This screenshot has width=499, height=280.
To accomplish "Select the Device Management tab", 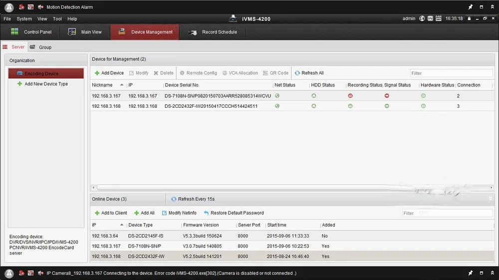I will (145, 32).
